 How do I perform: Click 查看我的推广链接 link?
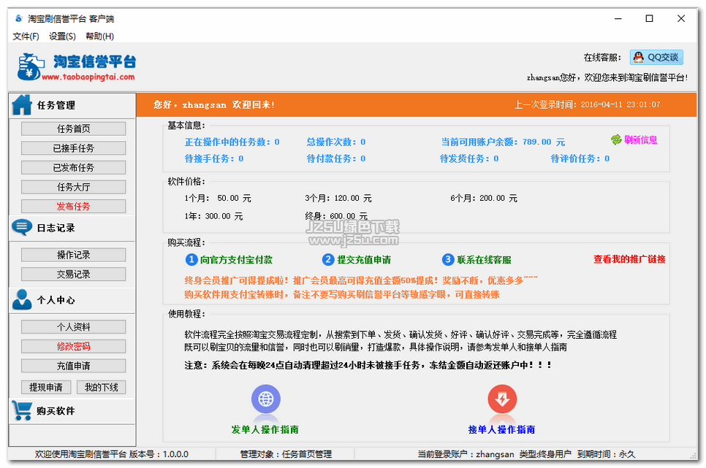coord(629,259)
